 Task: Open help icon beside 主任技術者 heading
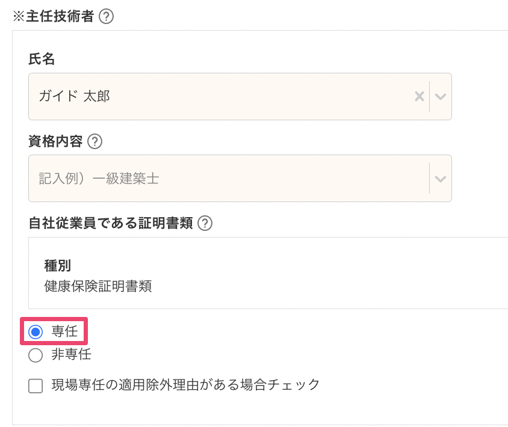[x=106, y=16]
